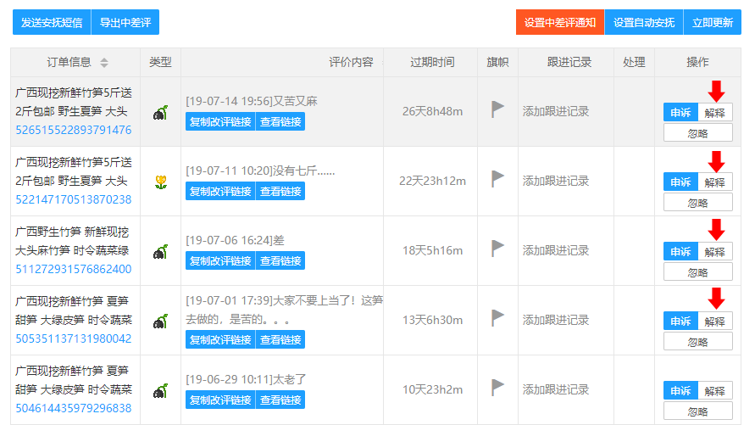Viewport: 755px width, 425px height.
Task: Click 导出中差评 button
Action: pos(125,22)
